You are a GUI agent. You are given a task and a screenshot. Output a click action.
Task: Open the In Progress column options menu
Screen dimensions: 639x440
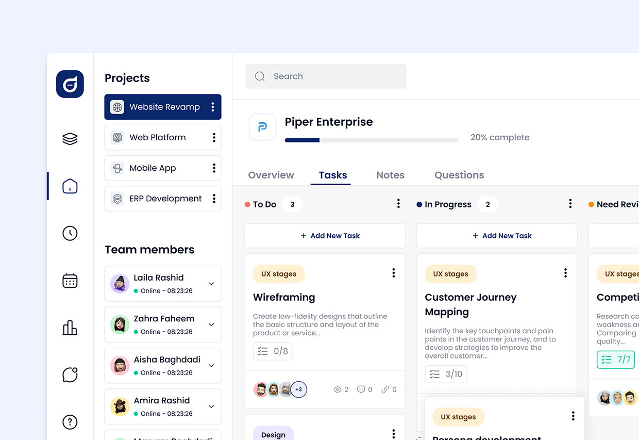[x=570, y=203]
